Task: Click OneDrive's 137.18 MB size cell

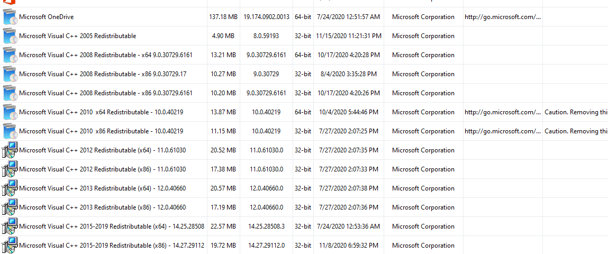Action: pos(223,17)
